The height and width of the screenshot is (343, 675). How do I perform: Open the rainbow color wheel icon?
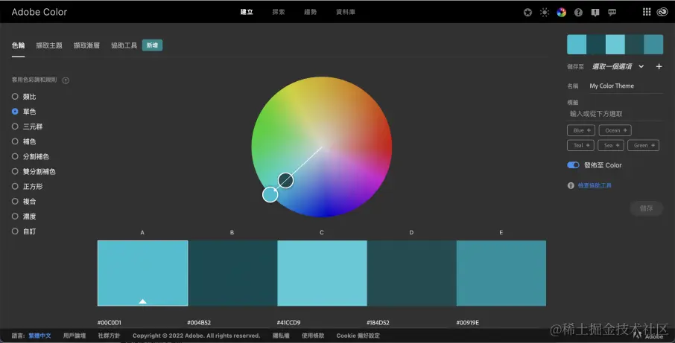[561, 13]
